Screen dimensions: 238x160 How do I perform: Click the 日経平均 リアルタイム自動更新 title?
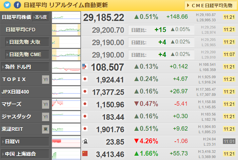click(x=66, y=5)
